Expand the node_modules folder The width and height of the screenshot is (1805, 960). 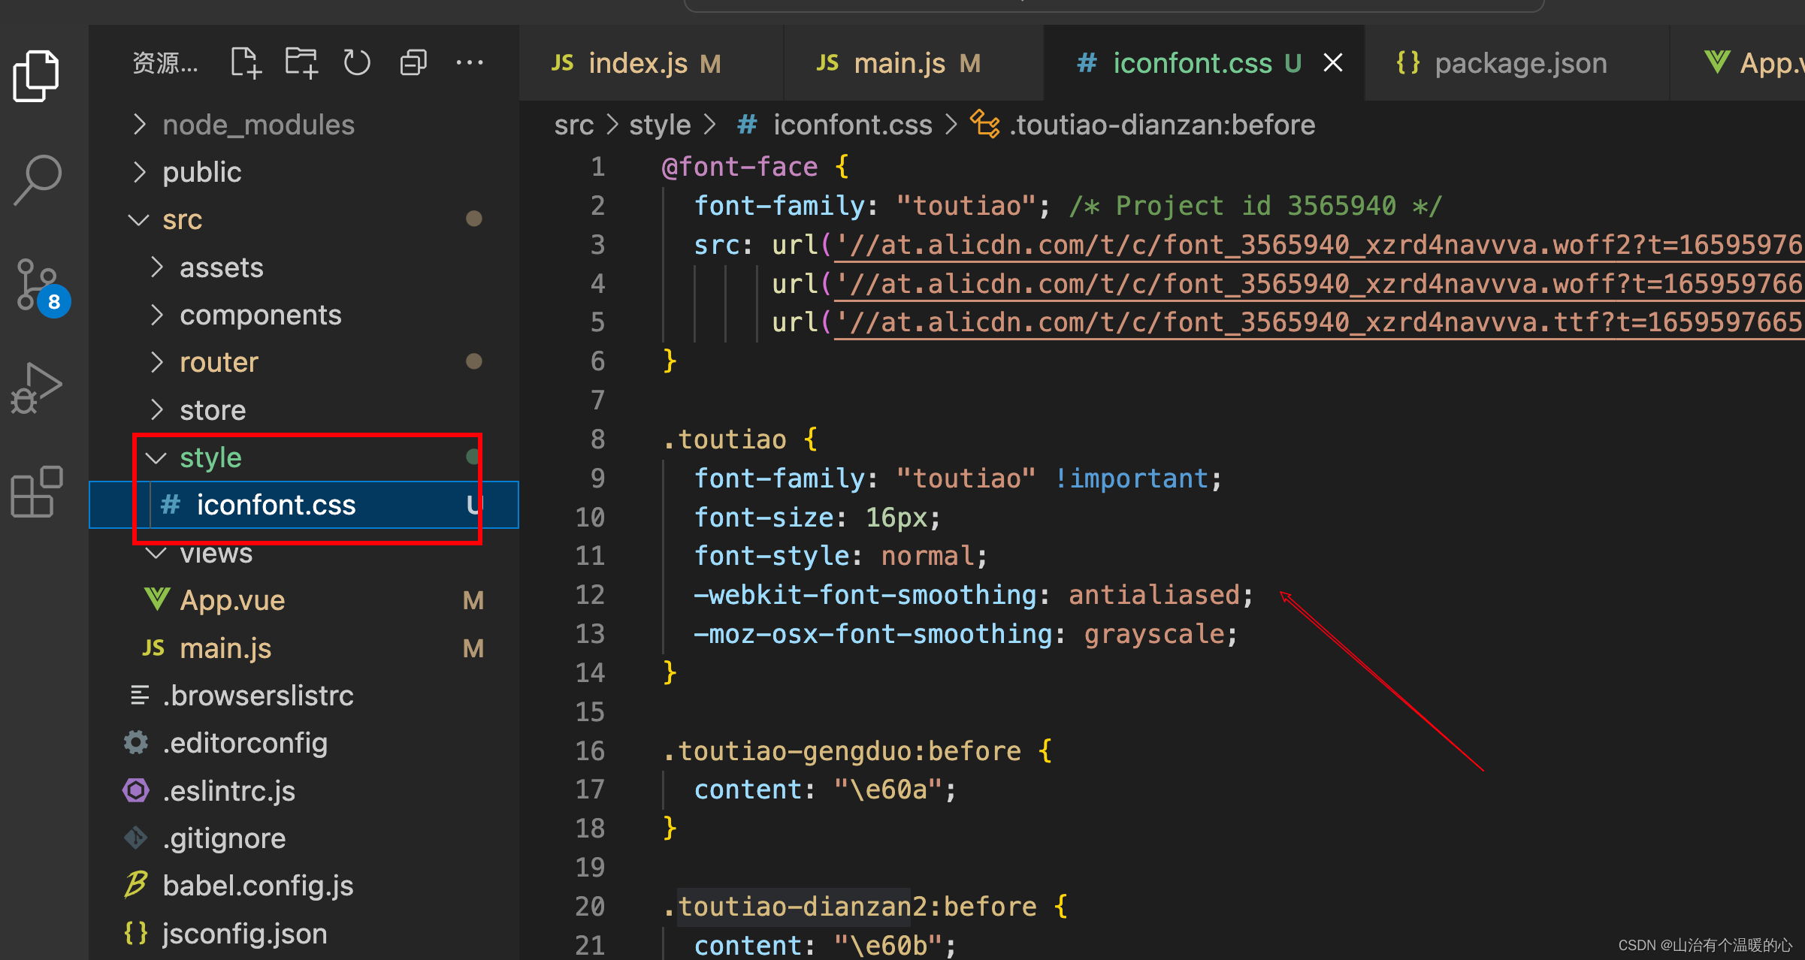258,125
